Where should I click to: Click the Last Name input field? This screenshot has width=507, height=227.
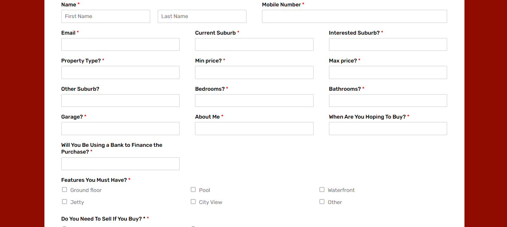pos(202,16)
